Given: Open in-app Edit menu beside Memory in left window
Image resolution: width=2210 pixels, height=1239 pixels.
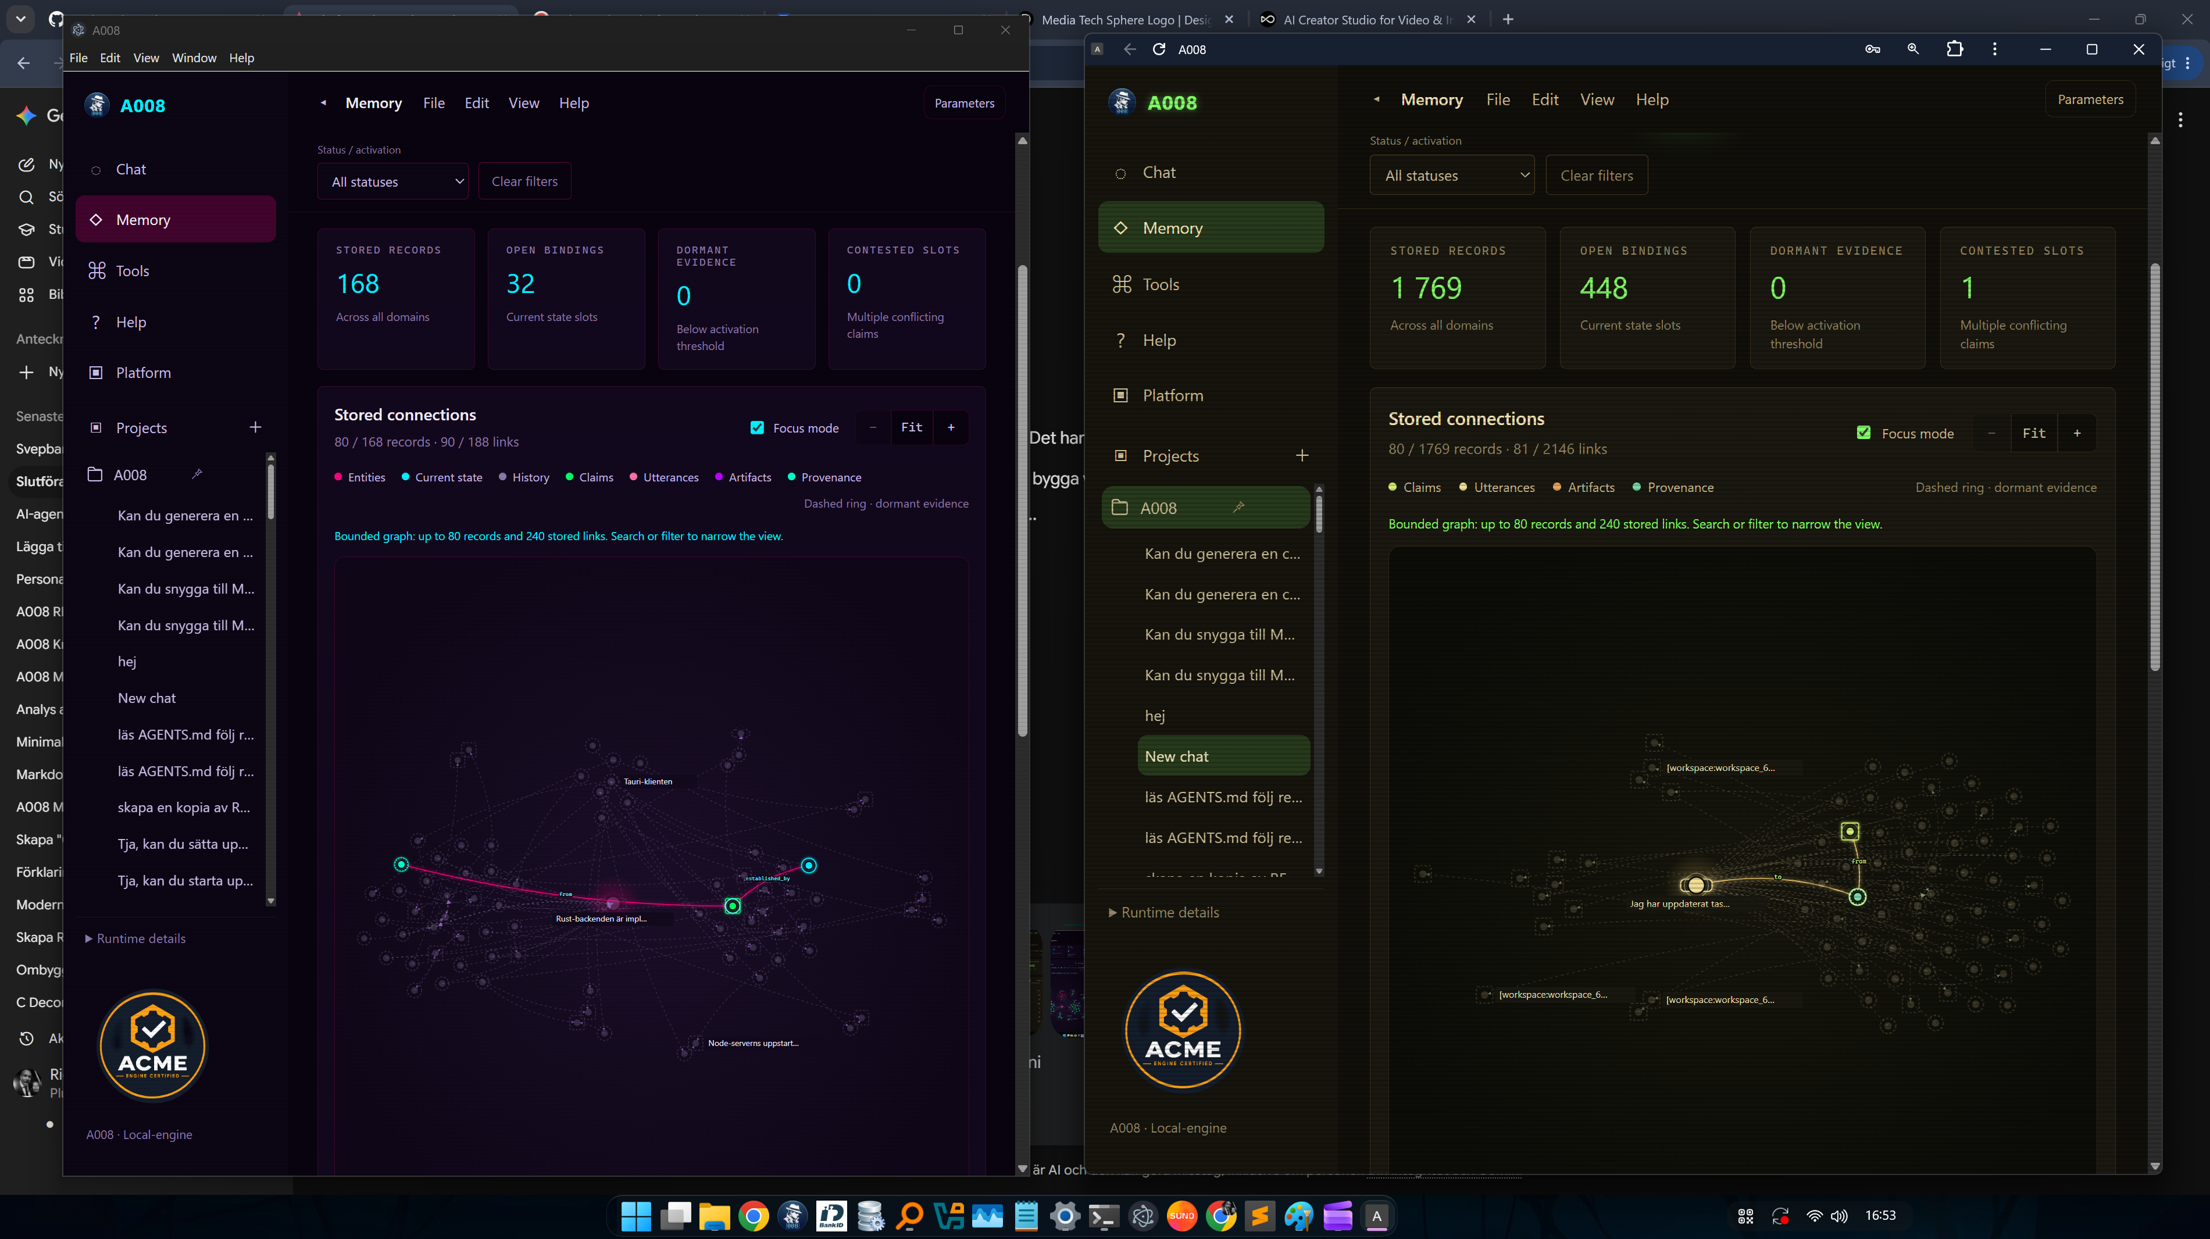Looking at the screenshot, I should [x=476, y=103].
